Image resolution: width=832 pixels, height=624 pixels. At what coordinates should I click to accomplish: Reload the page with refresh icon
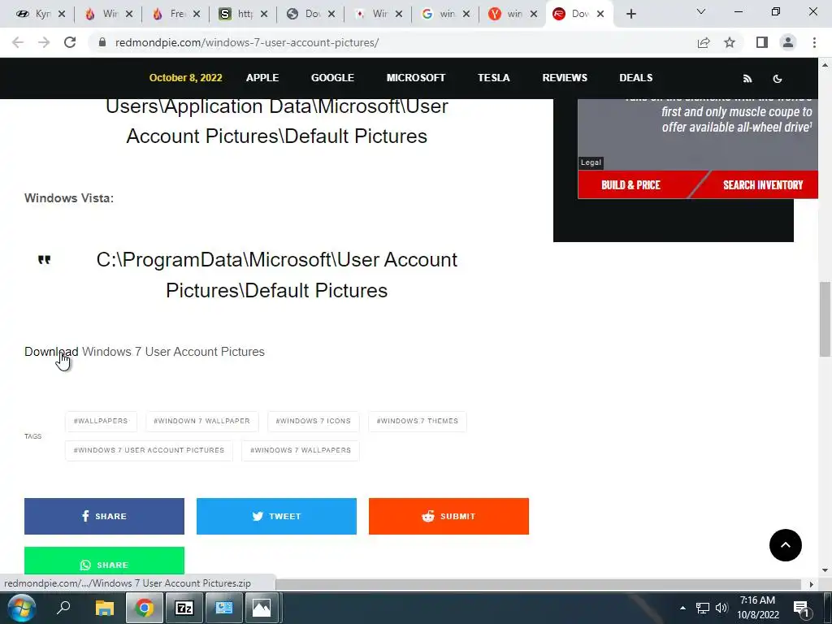point(70,42)
